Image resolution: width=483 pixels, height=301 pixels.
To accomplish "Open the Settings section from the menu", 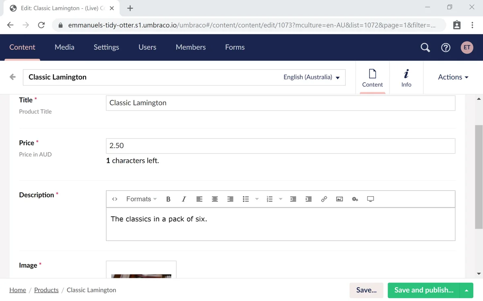I will pyautogui.click(x=106, y=47).
